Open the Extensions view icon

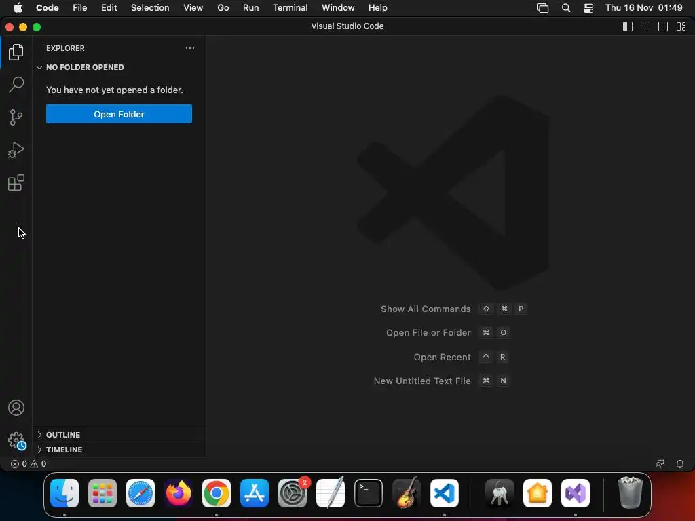16,182
